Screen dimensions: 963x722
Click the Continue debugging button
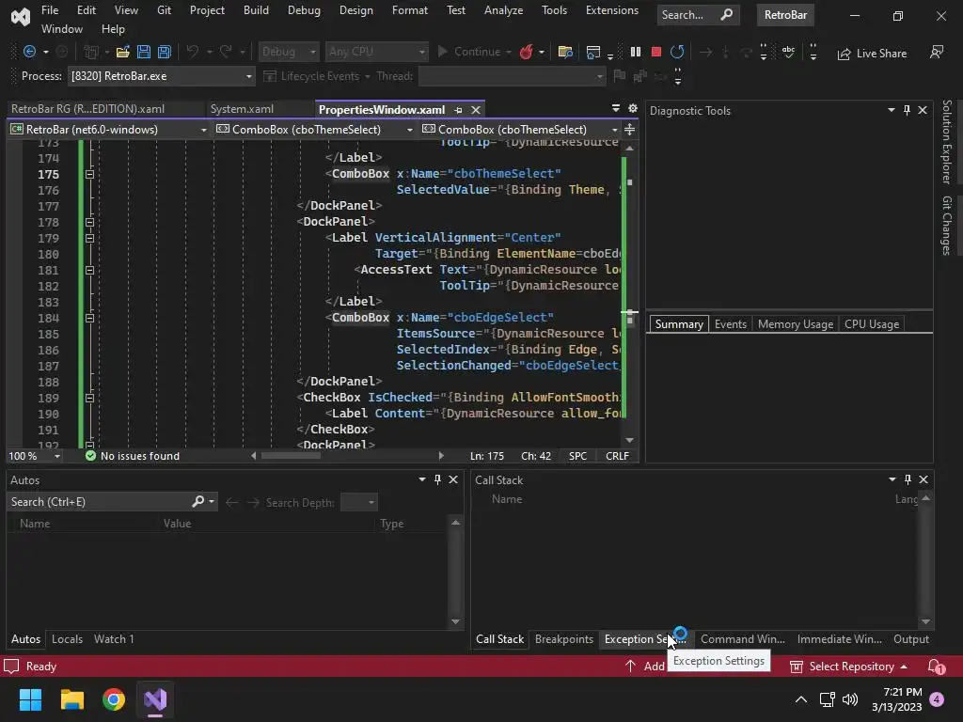[x=470, y=53]
